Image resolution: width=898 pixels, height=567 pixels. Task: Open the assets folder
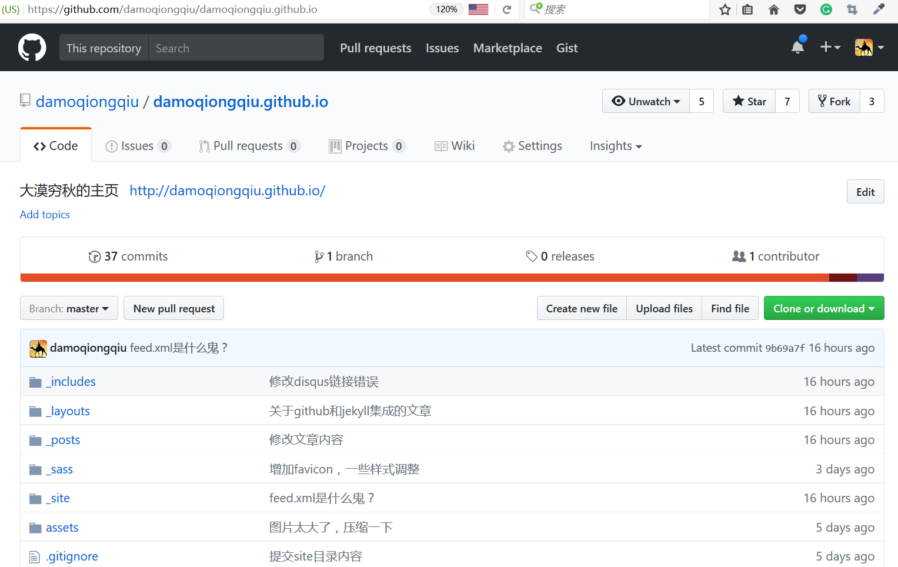coord(62,528)
